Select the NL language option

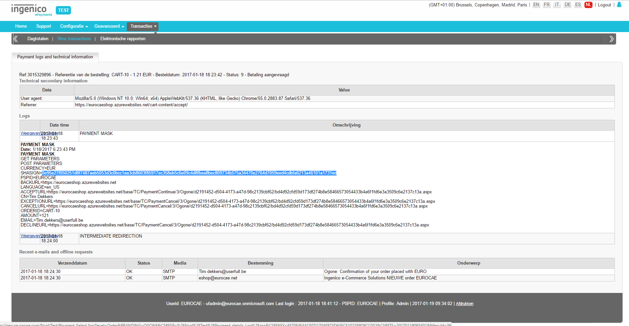pyautogui.click(x=588, y=5)
